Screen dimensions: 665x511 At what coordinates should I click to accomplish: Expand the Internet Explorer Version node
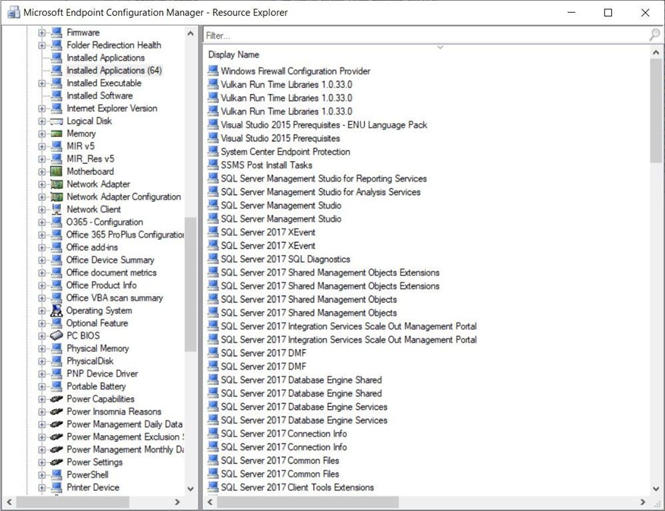42,108
